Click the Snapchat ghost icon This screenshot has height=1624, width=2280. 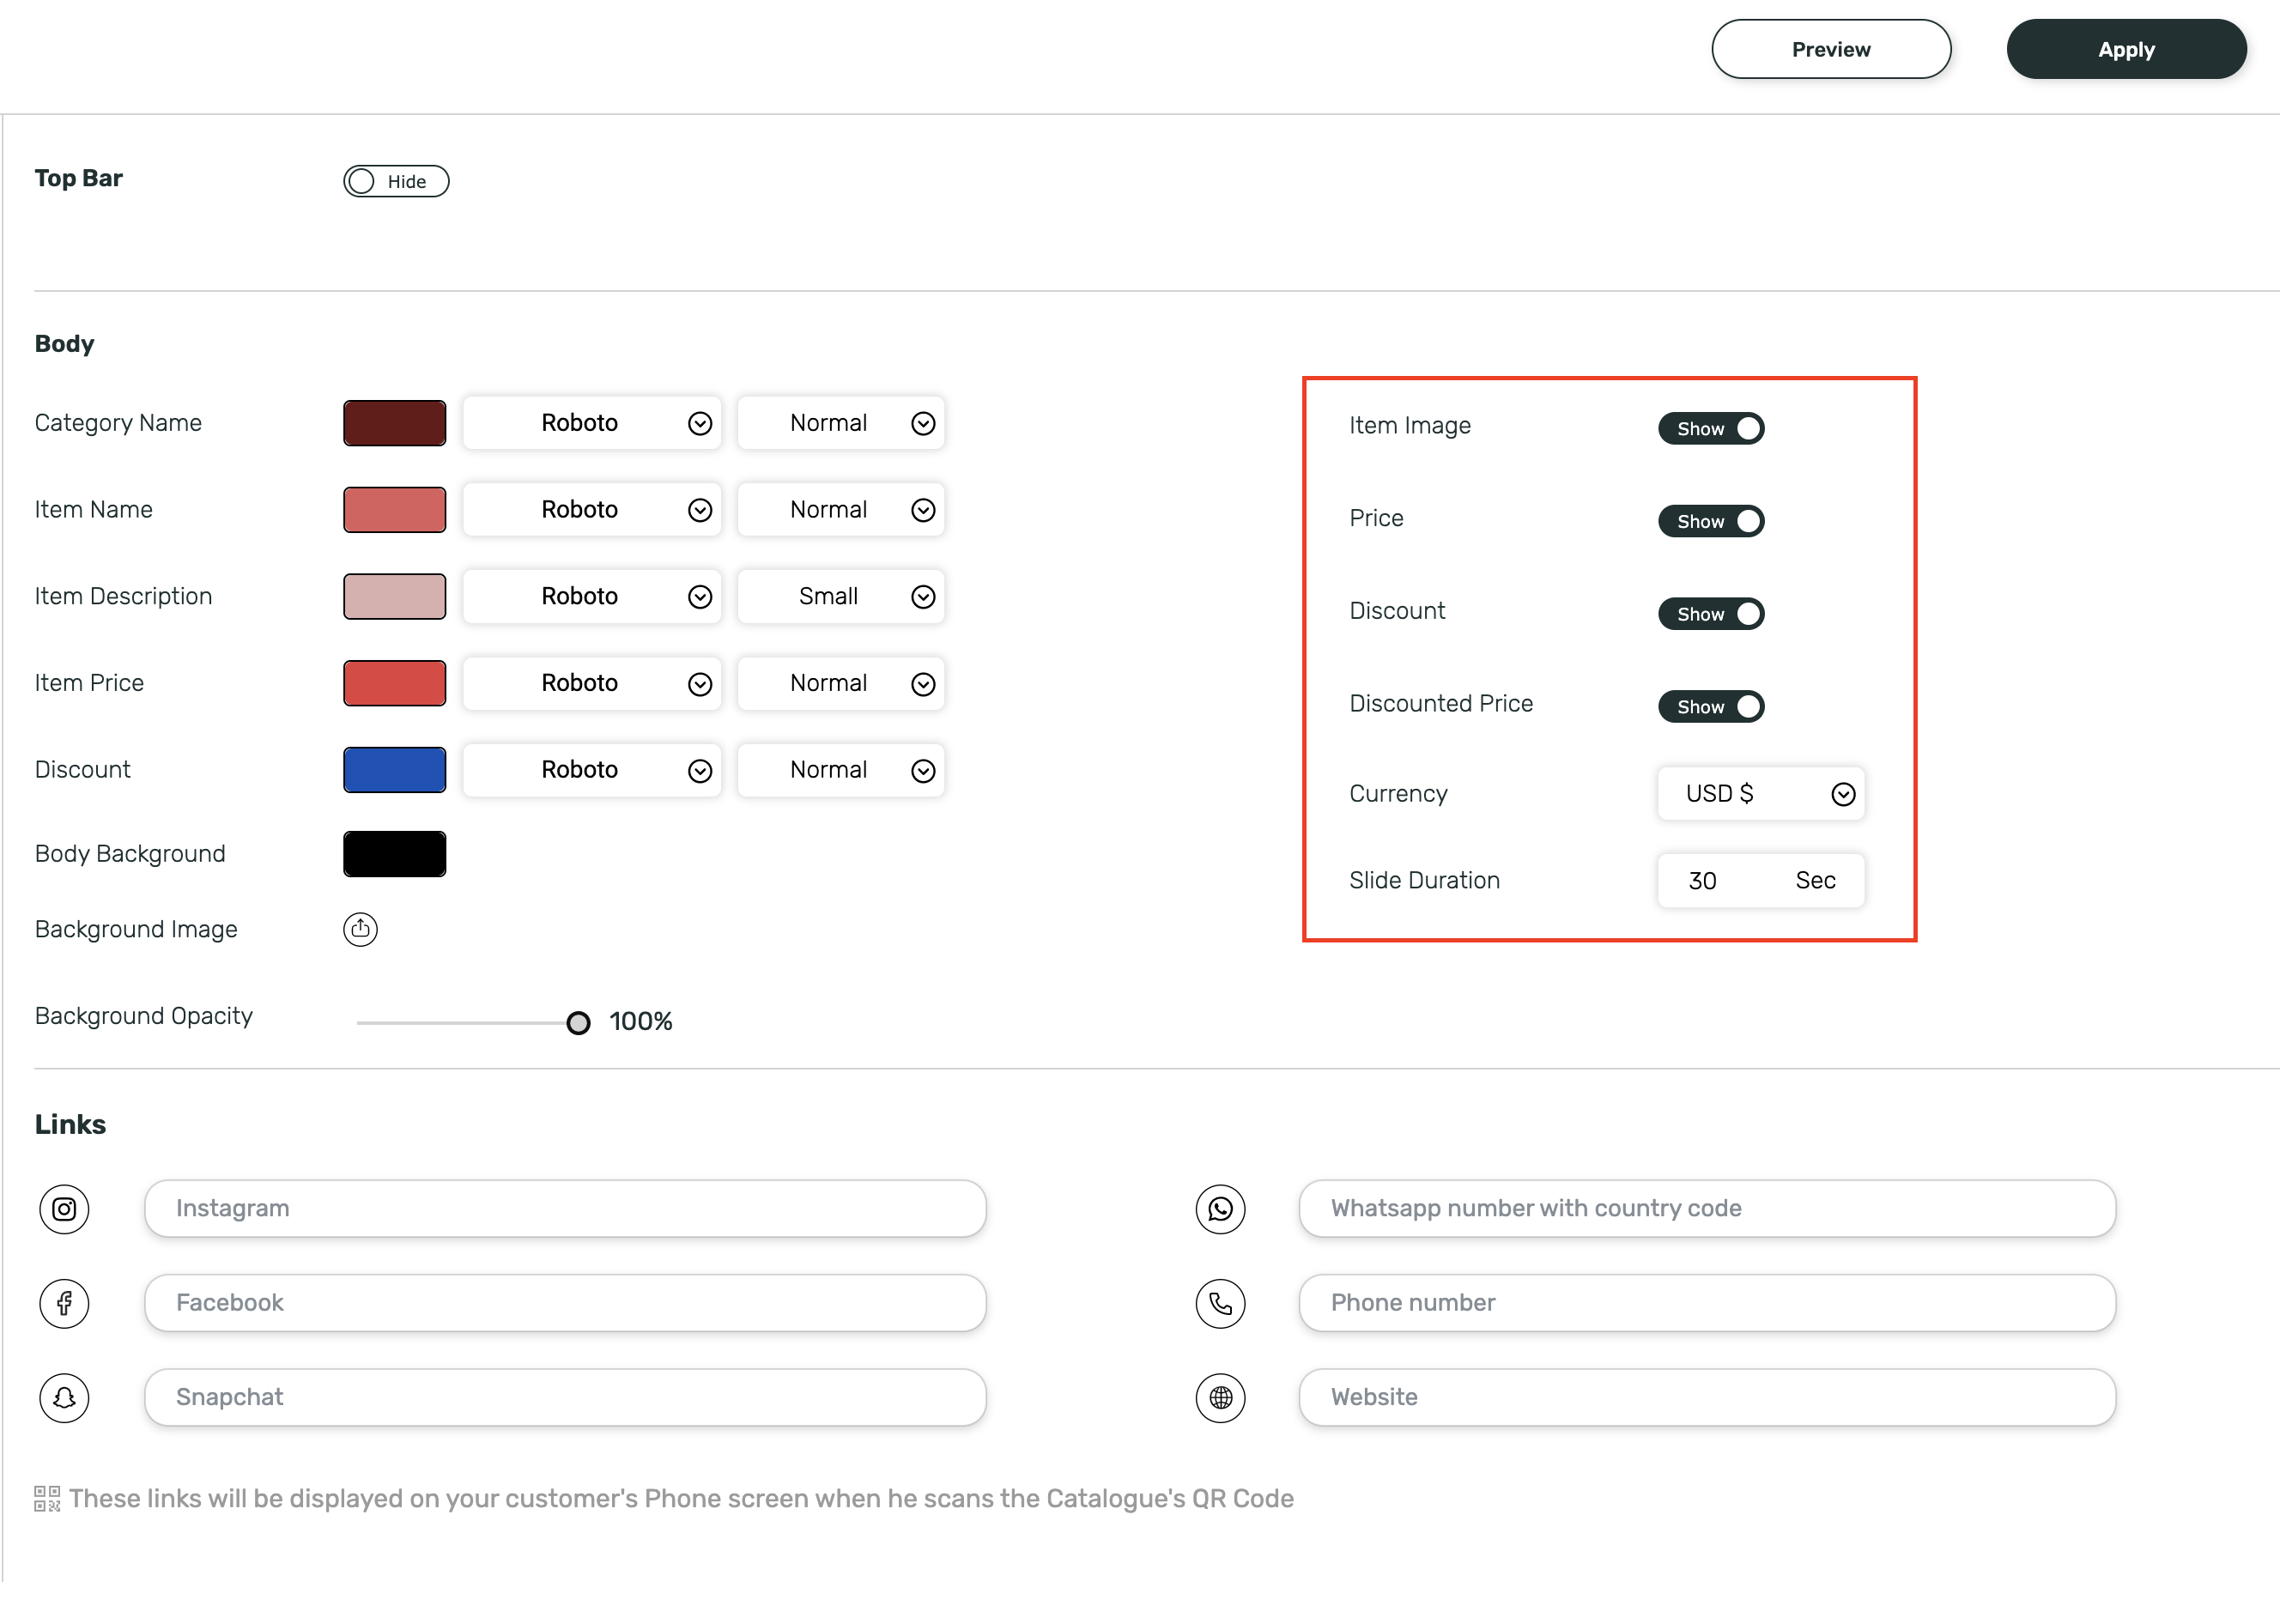(64, 1398)
